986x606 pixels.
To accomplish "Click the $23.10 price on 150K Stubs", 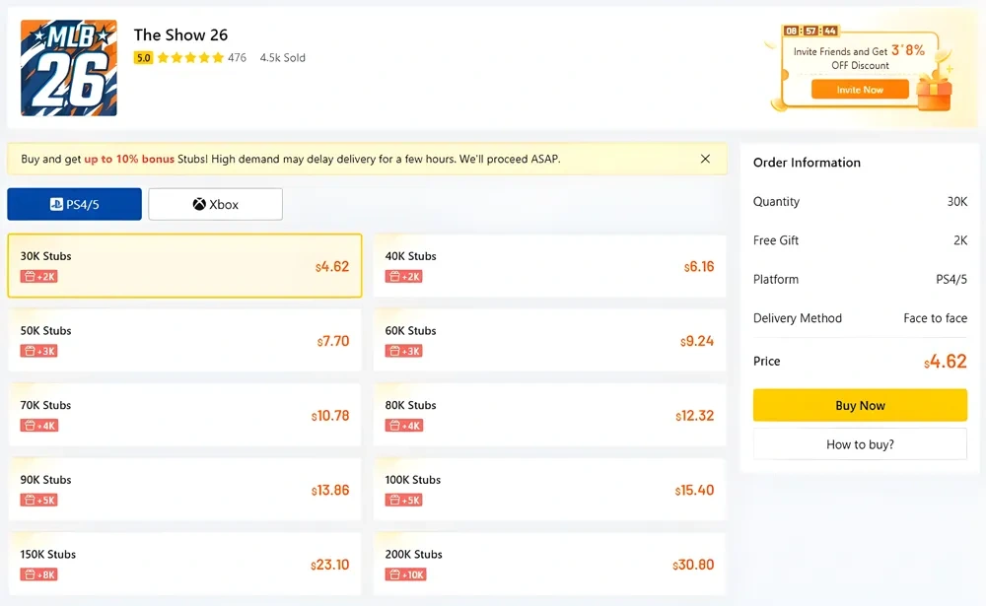I will pyautogui.click(x=329, y=565).
